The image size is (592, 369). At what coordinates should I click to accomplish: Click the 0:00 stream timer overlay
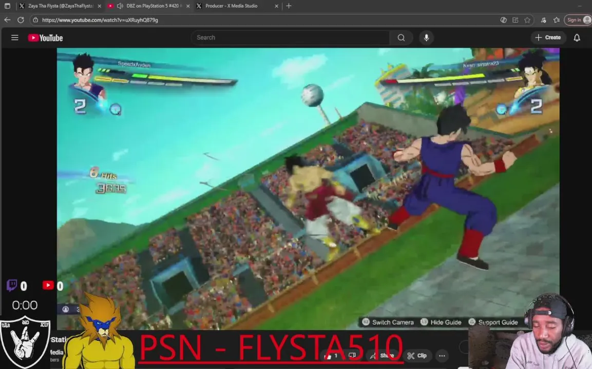(25, 305)
